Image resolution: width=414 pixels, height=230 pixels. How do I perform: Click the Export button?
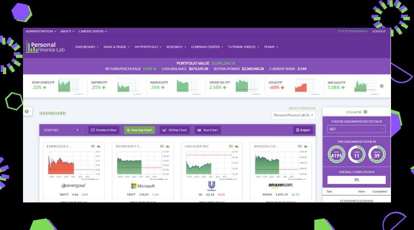tap(303, 130)
